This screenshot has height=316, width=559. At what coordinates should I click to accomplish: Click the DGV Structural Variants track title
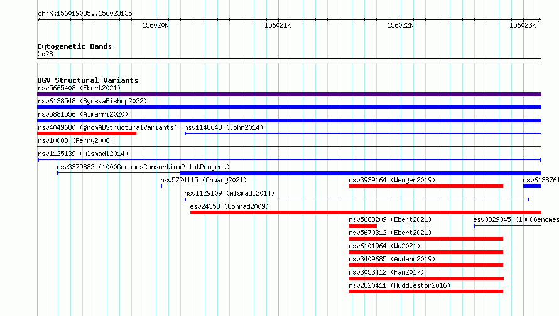pyautogui.click(x=88, y=80)
